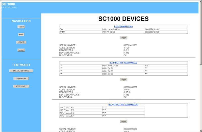Click the KG cell in the mA INPUT table
Image resolution: width=202 pixels, height=132 pixels.
coord(147,65)
